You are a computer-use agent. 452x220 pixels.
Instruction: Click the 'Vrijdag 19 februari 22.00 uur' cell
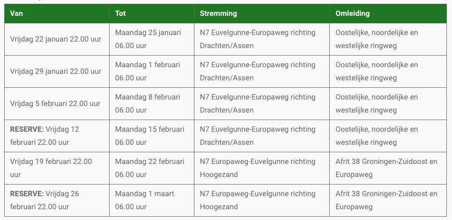51,168
